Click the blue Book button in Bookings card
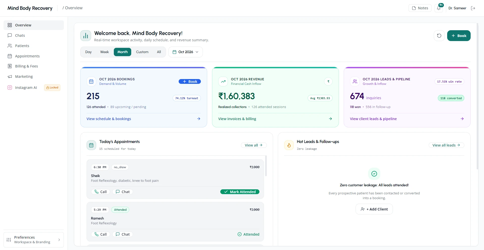484x250 pixels. coord(190,82)
